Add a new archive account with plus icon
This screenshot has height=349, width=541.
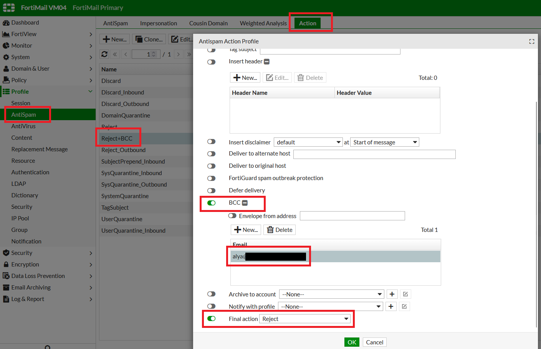pos(392,294)
